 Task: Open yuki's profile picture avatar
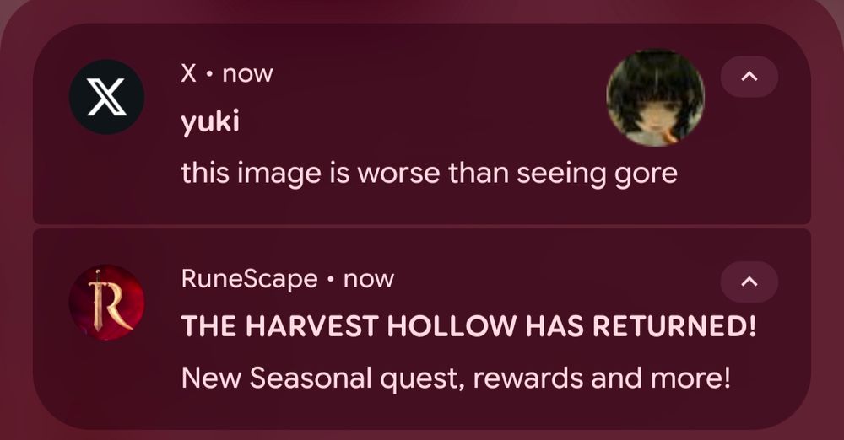[x=655, y=98]
